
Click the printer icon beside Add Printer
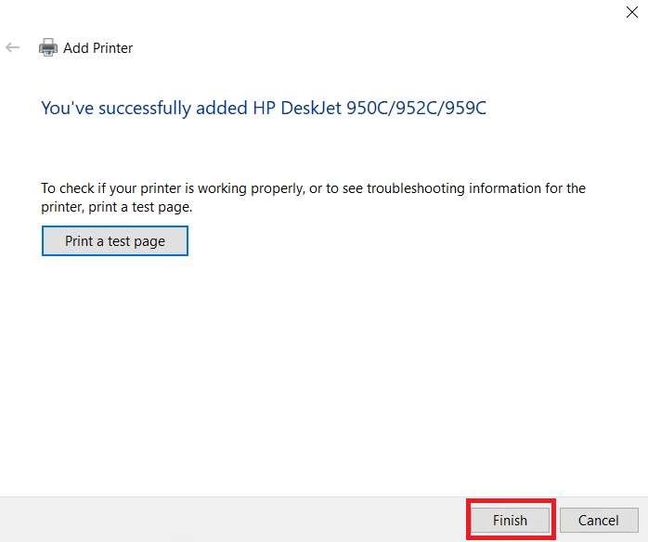click(48, 47)
